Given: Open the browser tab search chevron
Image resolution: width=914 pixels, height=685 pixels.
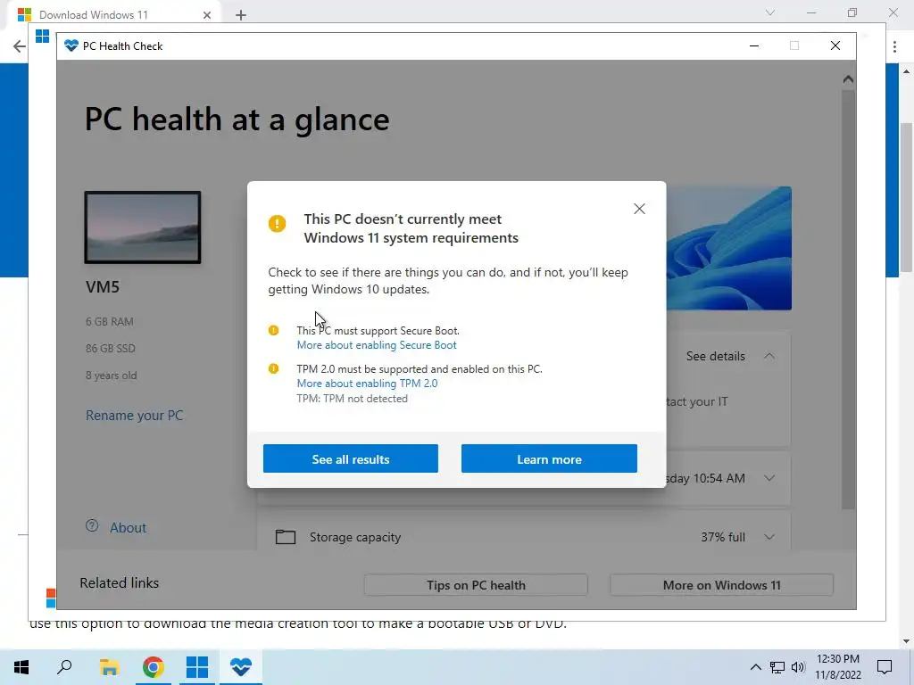Looking at the screenshot, I should click(770, 12).
